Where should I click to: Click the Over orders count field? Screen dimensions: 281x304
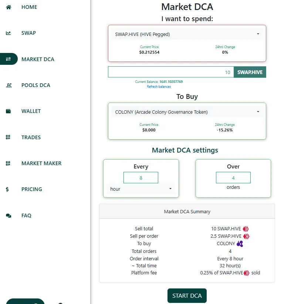pos(233,178)
